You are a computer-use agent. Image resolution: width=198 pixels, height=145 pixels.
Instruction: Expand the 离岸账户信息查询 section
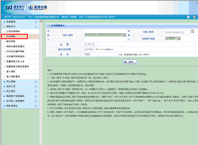[x=36, y=96]
